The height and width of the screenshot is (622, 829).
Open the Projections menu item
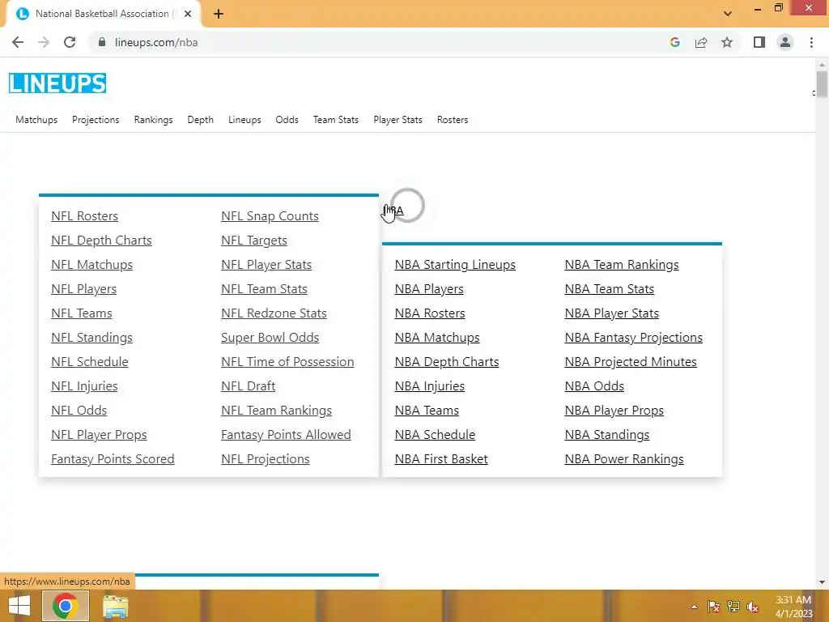point(96,120)
